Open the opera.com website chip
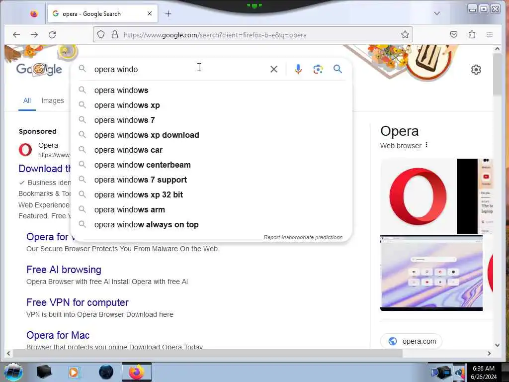Viewport: 509px width, 382px height. [411, 341]
